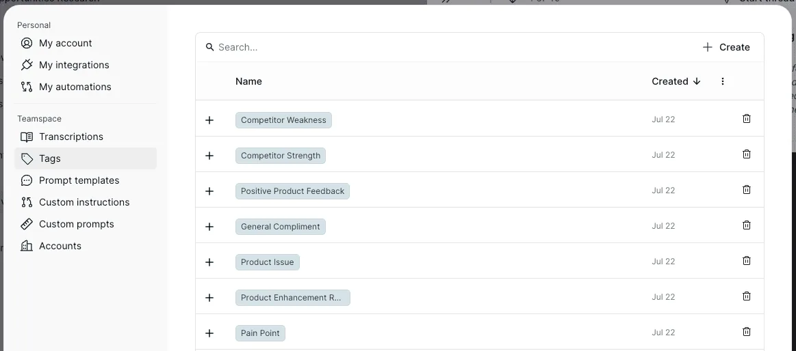The image size is (796, 351).
Task: Open column options three-dot menu
Action: point(722,81)
